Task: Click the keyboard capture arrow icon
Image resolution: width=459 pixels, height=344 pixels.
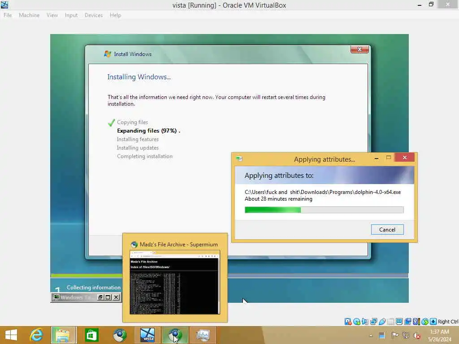Action: tap(433, 322)
